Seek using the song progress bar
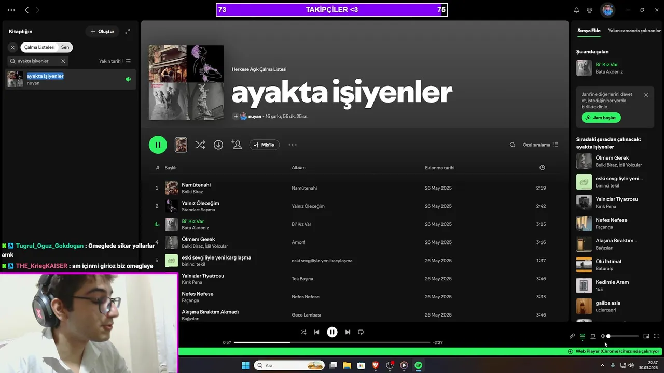Screen dimensions: 664x373 tap(332, 342)
